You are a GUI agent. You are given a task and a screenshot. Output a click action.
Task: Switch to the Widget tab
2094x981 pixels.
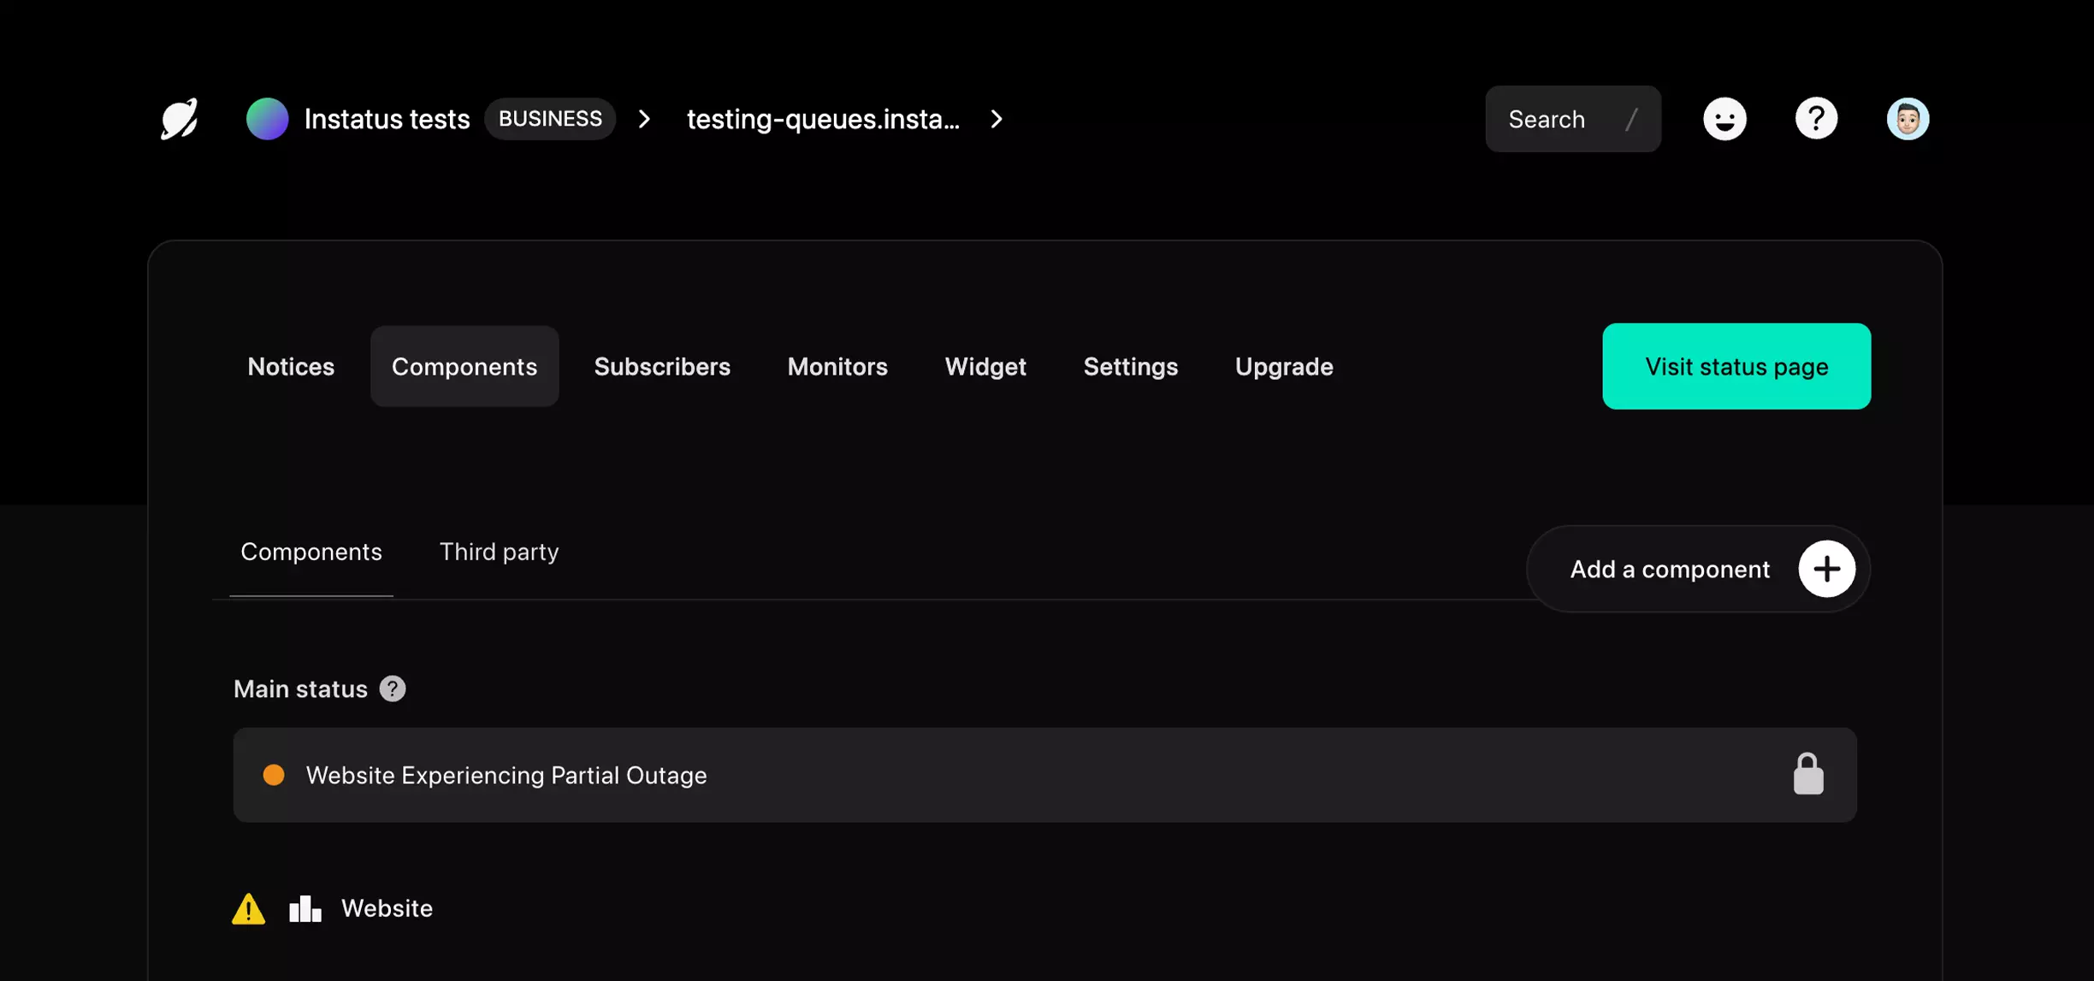click(985, 366)
